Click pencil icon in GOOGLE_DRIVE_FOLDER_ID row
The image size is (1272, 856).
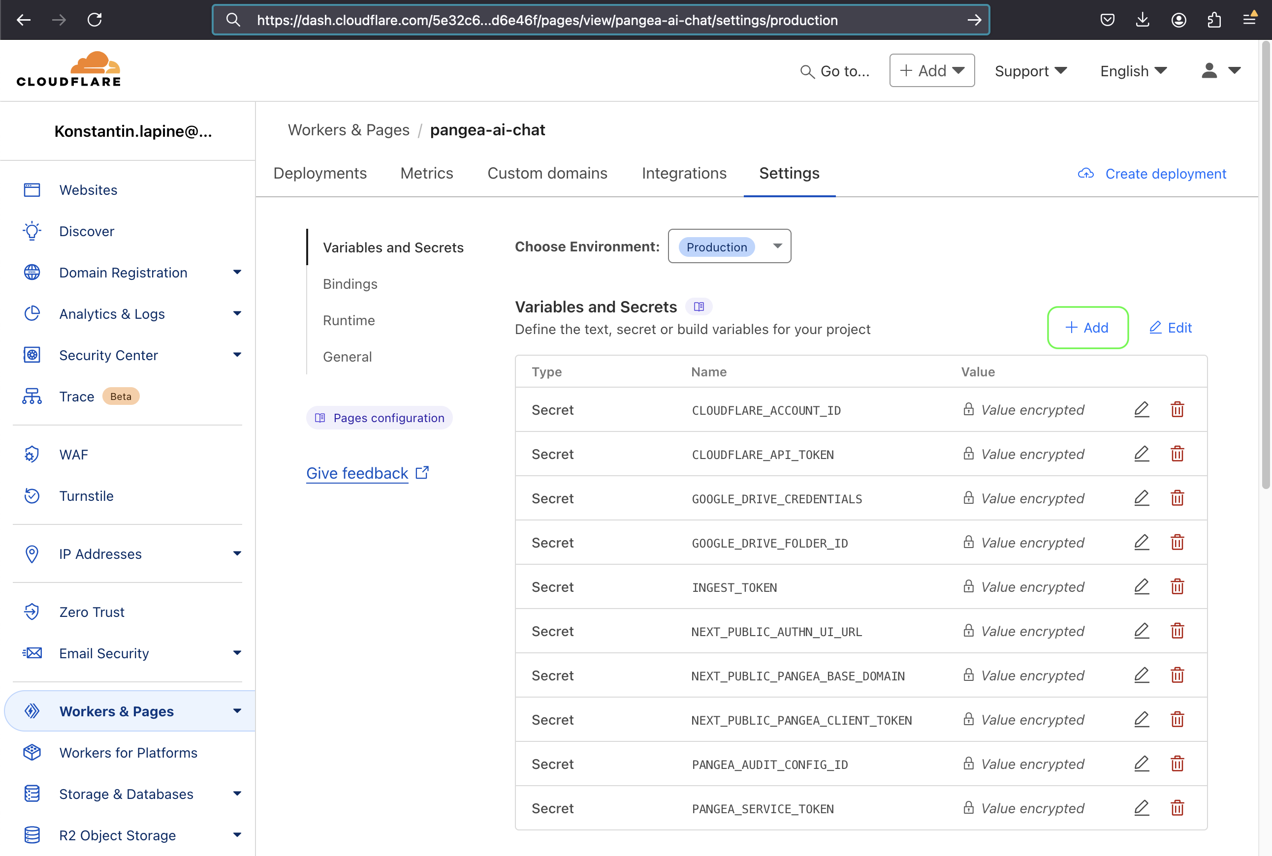1142,542
